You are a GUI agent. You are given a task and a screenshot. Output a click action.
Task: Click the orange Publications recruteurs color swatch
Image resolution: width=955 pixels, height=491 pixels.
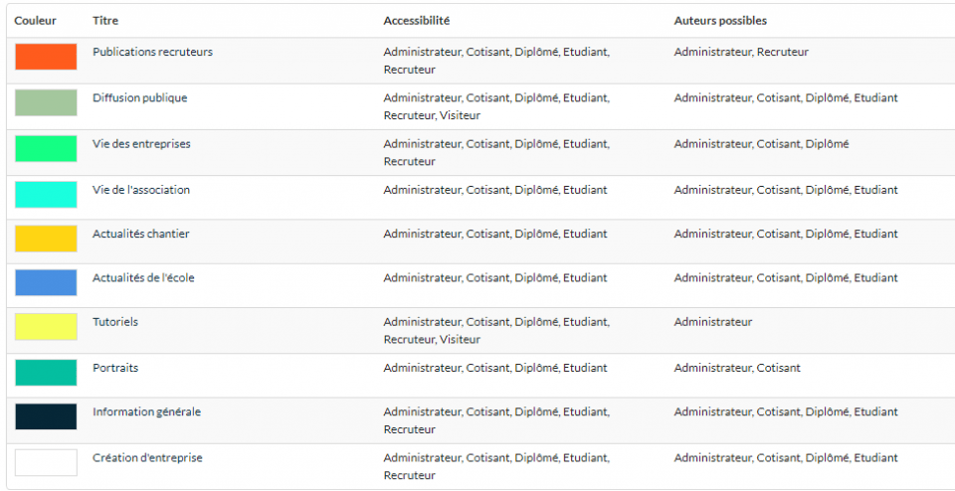[x=46, y=57]
